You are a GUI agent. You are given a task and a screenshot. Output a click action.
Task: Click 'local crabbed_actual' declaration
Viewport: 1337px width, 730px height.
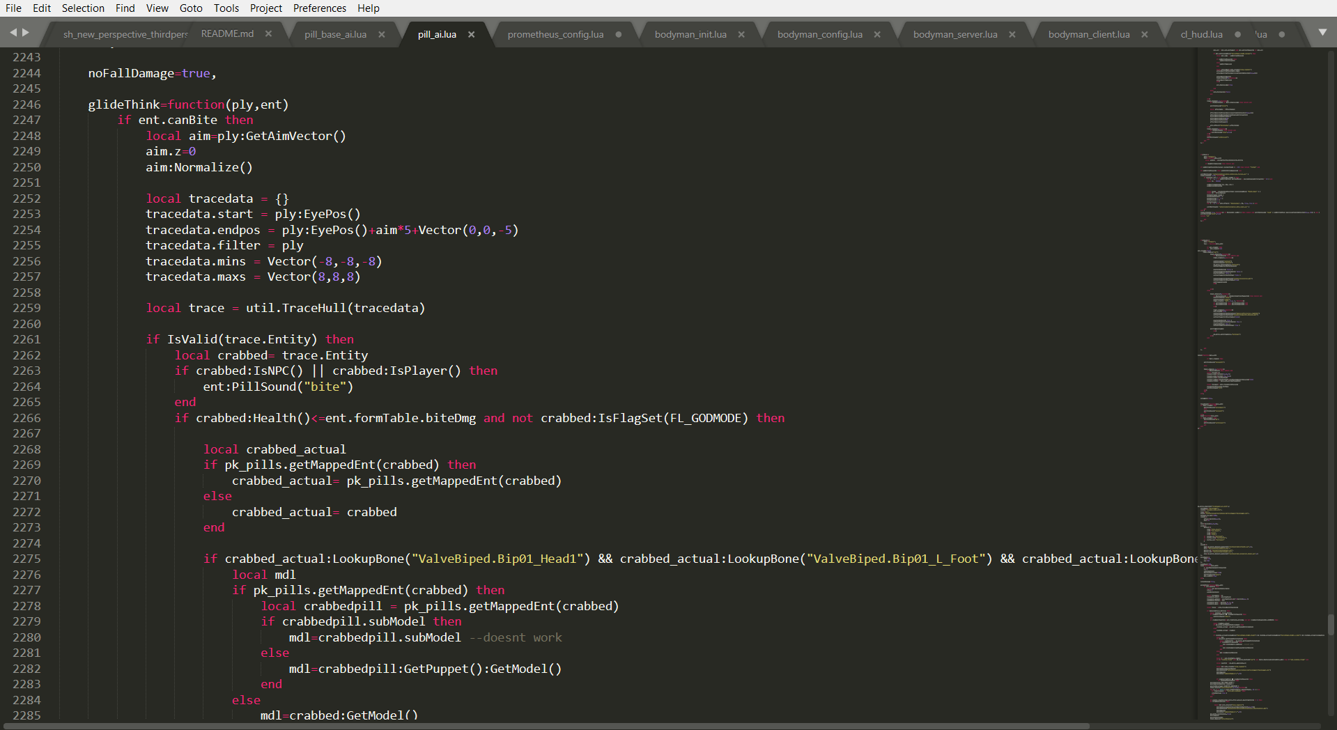(x=275, y=449)
